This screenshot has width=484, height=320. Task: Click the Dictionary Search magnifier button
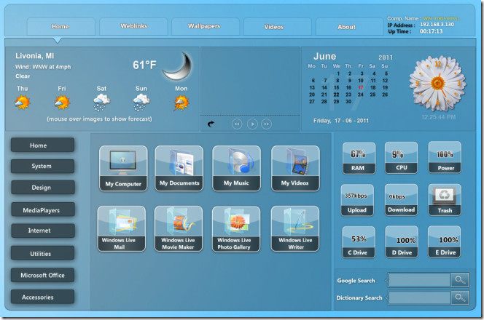point(460,297)
